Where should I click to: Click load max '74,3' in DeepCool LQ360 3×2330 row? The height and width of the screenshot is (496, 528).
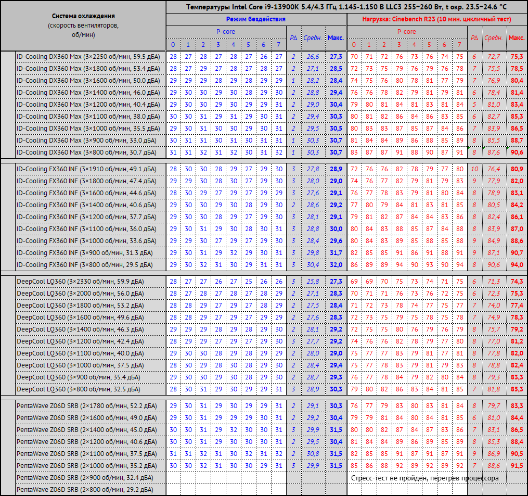coord(517,282)
